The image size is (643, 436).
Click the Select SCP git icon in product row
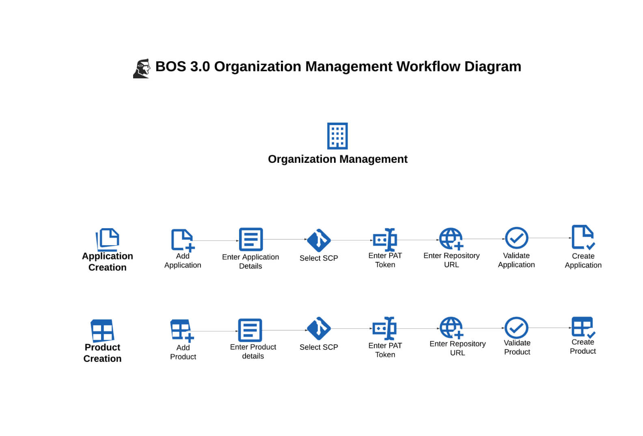coord(319,328)
